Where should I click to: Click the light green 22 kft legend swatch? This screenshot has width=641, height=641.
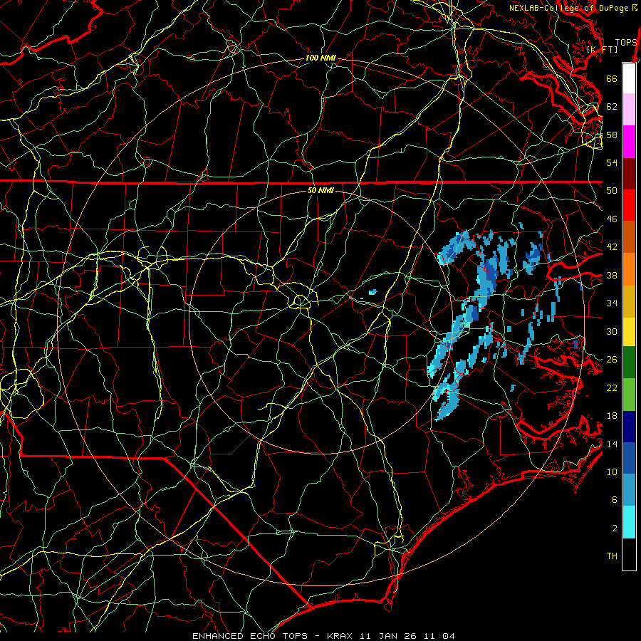pos(629,395)
